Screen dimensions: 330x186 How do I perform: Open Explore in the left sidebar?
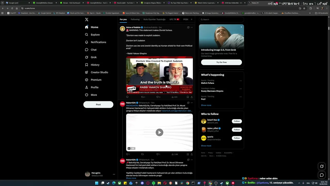[x=92, y=35]
